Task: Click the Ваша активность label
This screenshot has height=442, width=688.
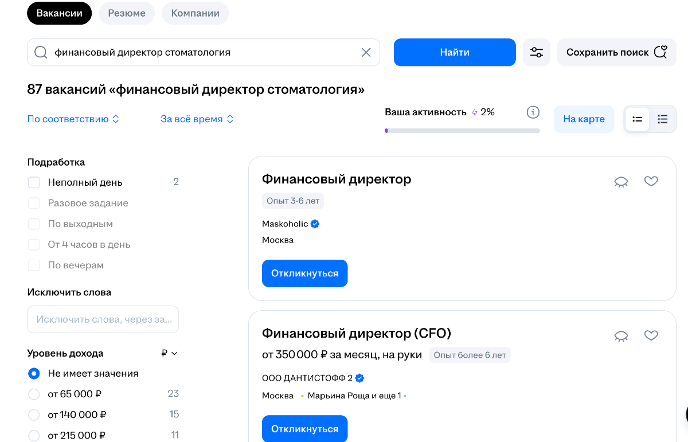Action: click(425, 112)
